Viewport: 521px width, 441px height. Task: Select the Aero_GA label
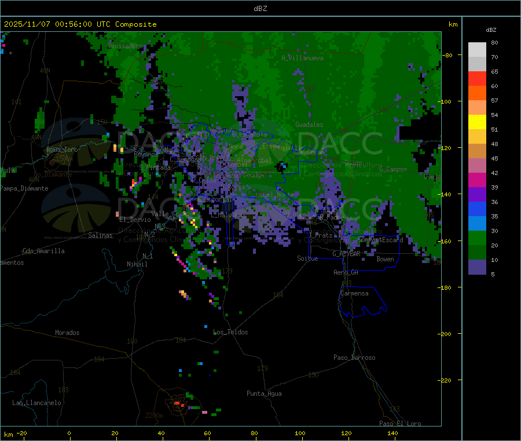click(346, 272)
